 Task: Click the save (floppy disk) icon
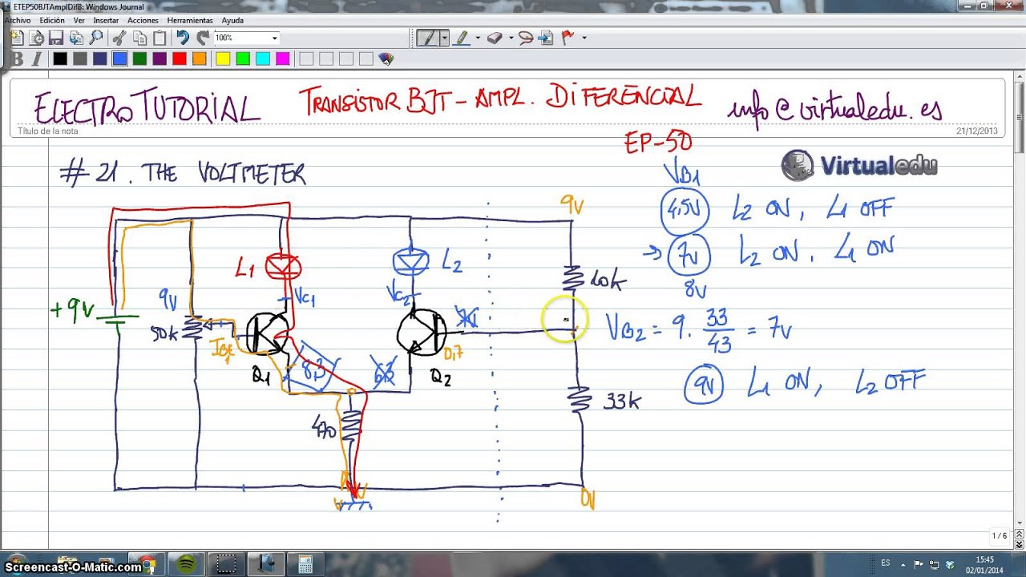click(x=56, y=38)
